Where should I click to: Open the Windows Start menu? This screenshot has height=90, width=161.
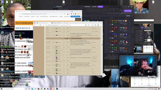[2, 89]
